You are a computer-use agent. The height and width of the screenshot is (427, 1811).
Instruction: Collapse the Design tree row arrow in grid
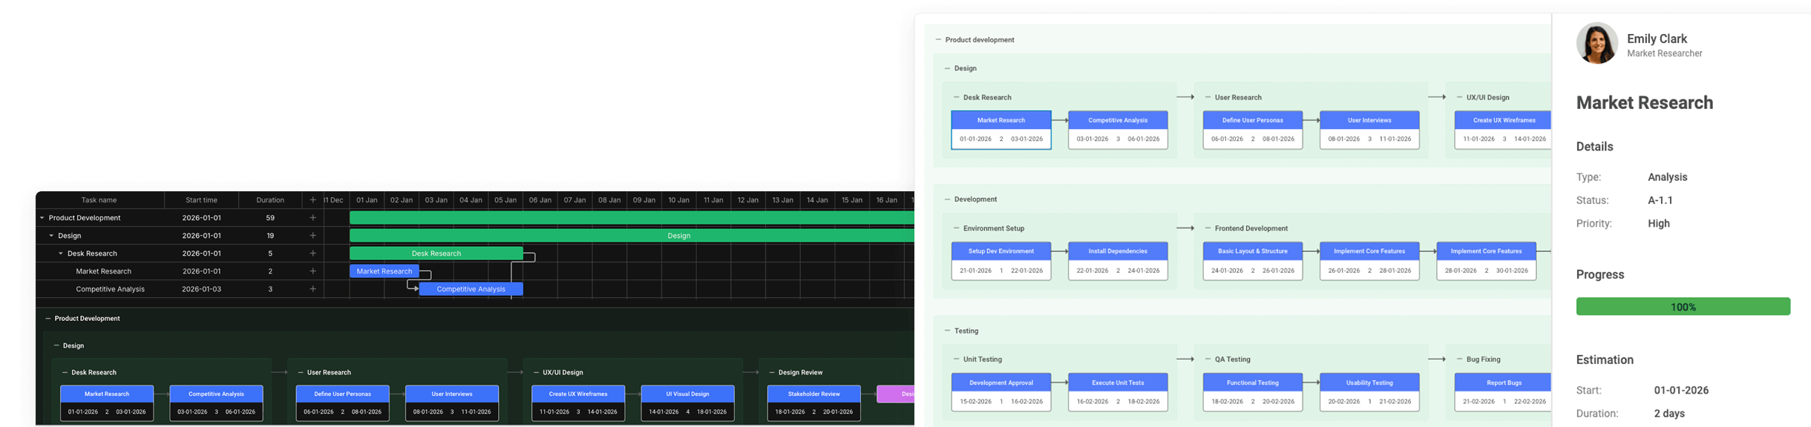click(x=51, y=236)
